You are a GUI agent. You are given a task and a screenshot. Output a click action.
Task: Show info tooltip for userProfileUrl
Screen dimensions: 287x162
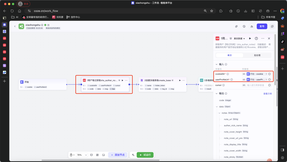coord(231,80)
